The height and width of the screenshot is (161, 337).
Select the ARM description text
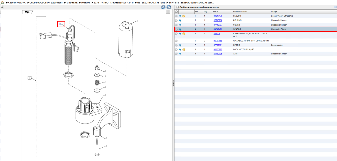[235, 54]
